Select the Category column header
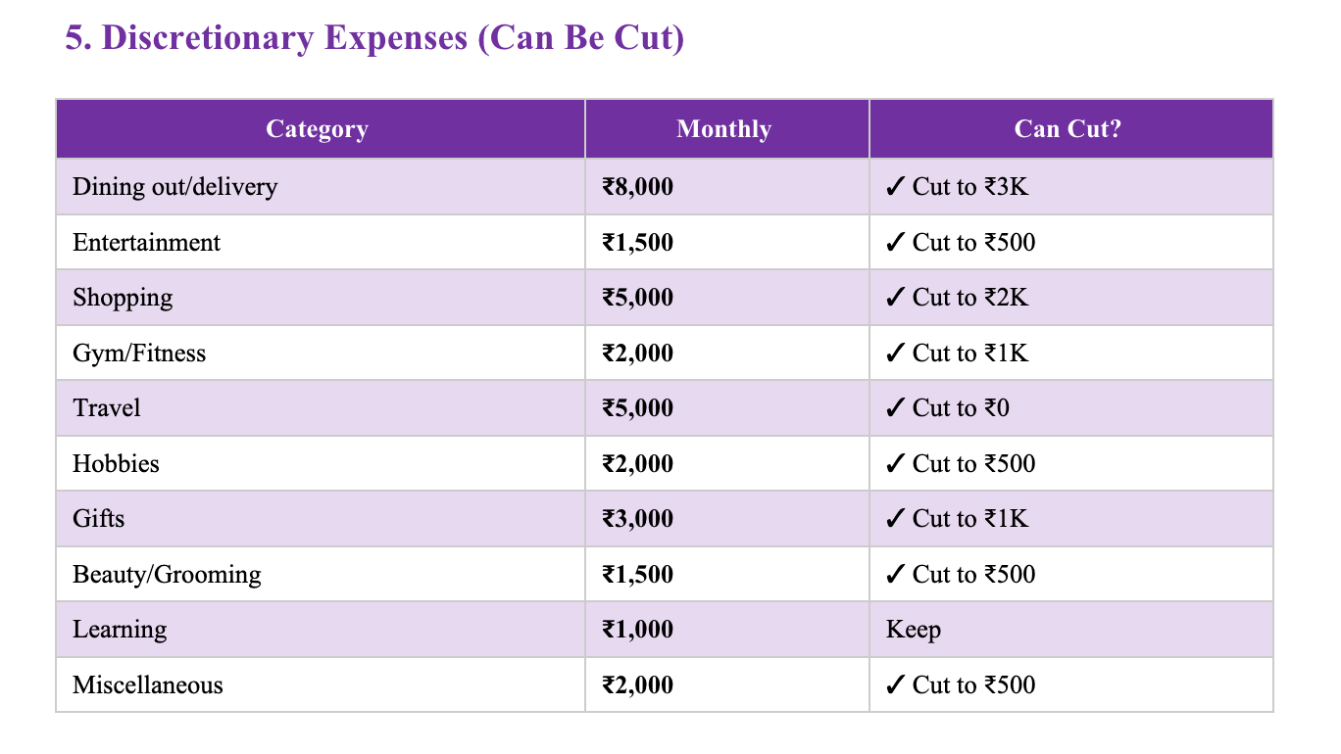 (x=317, y=129)
